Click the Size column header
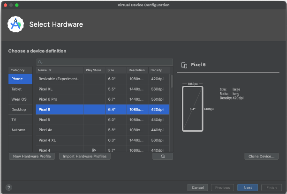287x194 pixels. [x=116, y=70]
